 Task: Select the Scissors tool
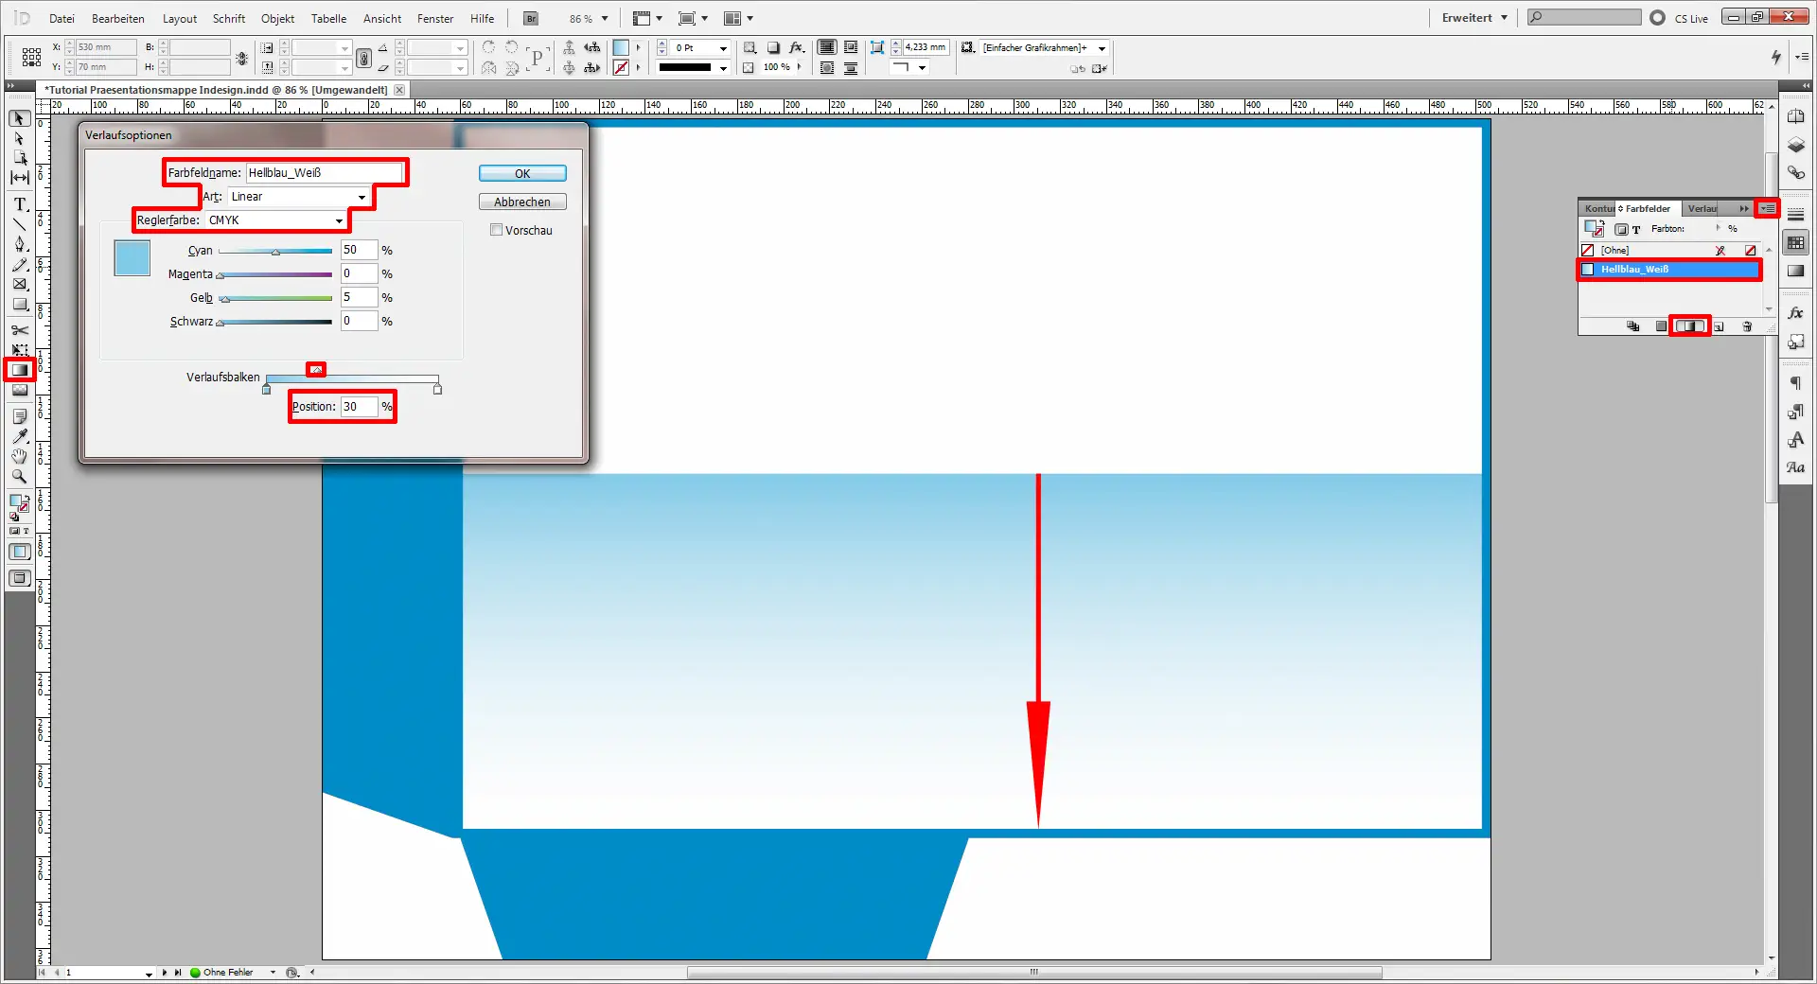click(19, 330)
